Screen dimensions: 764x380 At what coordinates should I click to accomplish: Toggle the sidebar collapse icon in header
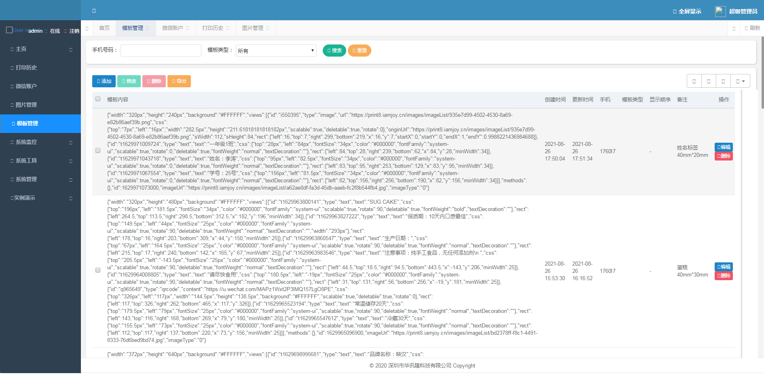[x=94, y=11]
